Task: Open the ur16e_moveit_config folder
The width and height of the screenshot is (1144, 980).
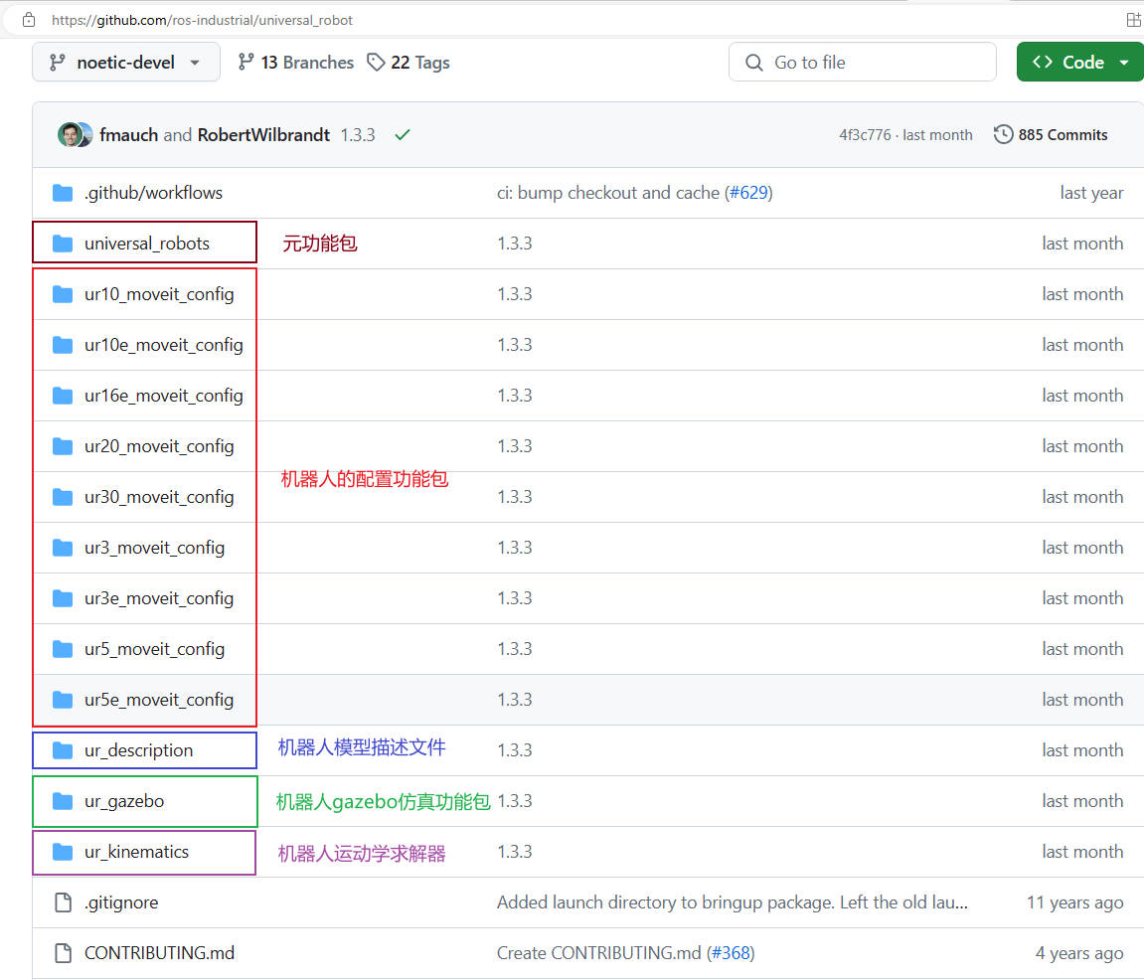Action: [x=163, y=396]
